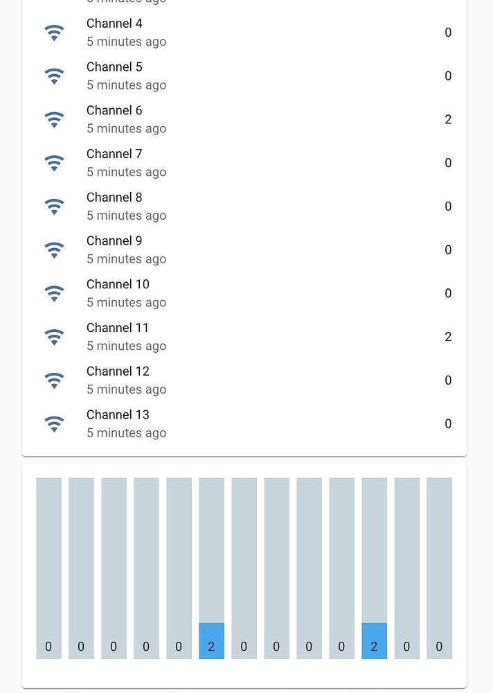Tap the '5 minutes ago' label under Channel 4
Image resolution: width=493 pixels, height=693 pixels.
coord(126,42)
